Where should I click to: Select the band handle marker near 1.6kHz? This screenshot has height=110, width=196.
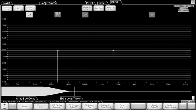(113, 50)
